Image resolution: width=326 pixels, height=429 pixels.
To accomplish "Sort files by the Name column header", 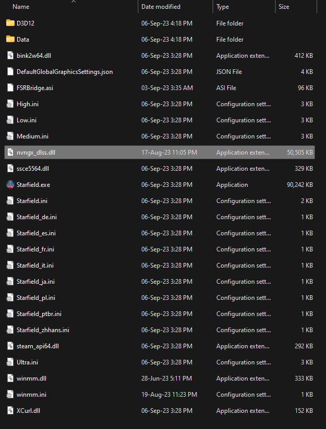I will coord(21,7).
